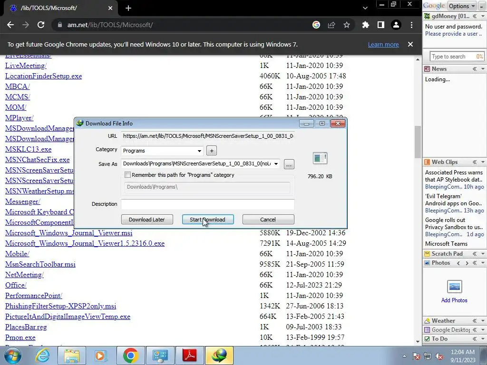Open Chrome extensions puzzle icon
Image resolution: width=487 pixels, height=365 pixels.
point(366,25)
